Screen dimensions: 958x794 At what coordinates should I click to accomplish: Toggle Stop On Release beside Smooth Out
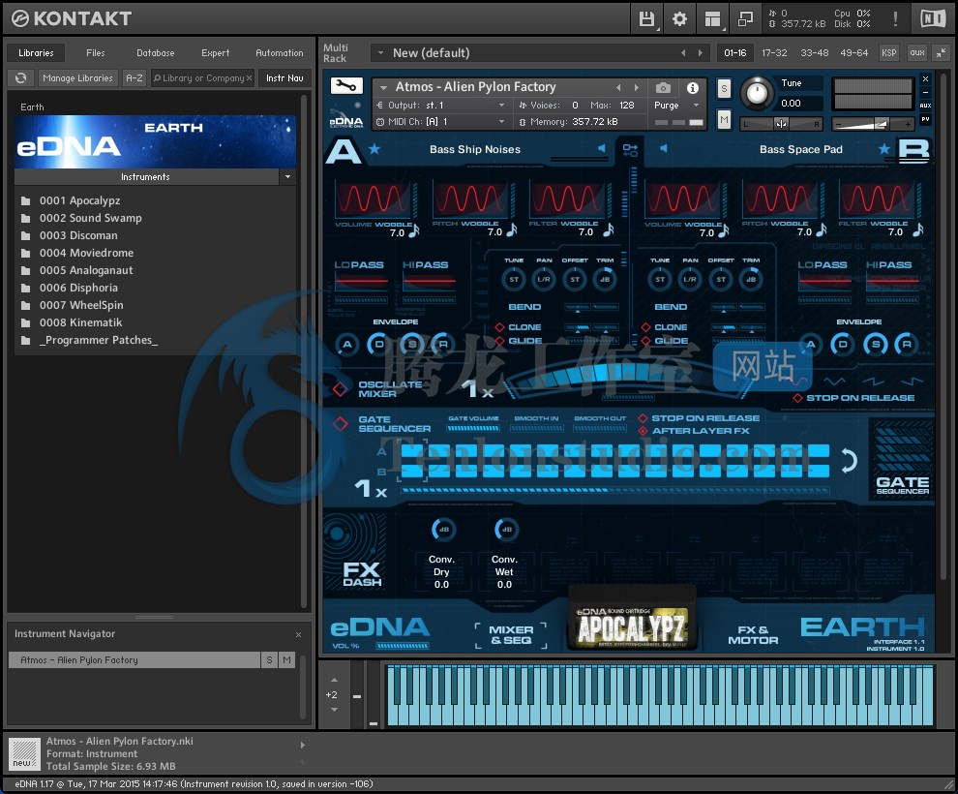643,418
